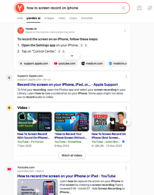Open mobitrix source chip
154x195 pixels.
tap(117, 63)
